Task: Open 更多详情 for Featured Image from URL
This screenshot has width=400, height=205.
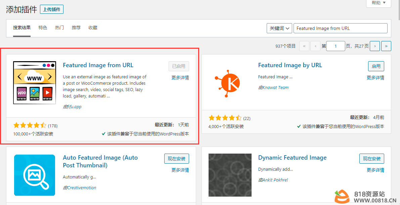Action: (180, 78)
